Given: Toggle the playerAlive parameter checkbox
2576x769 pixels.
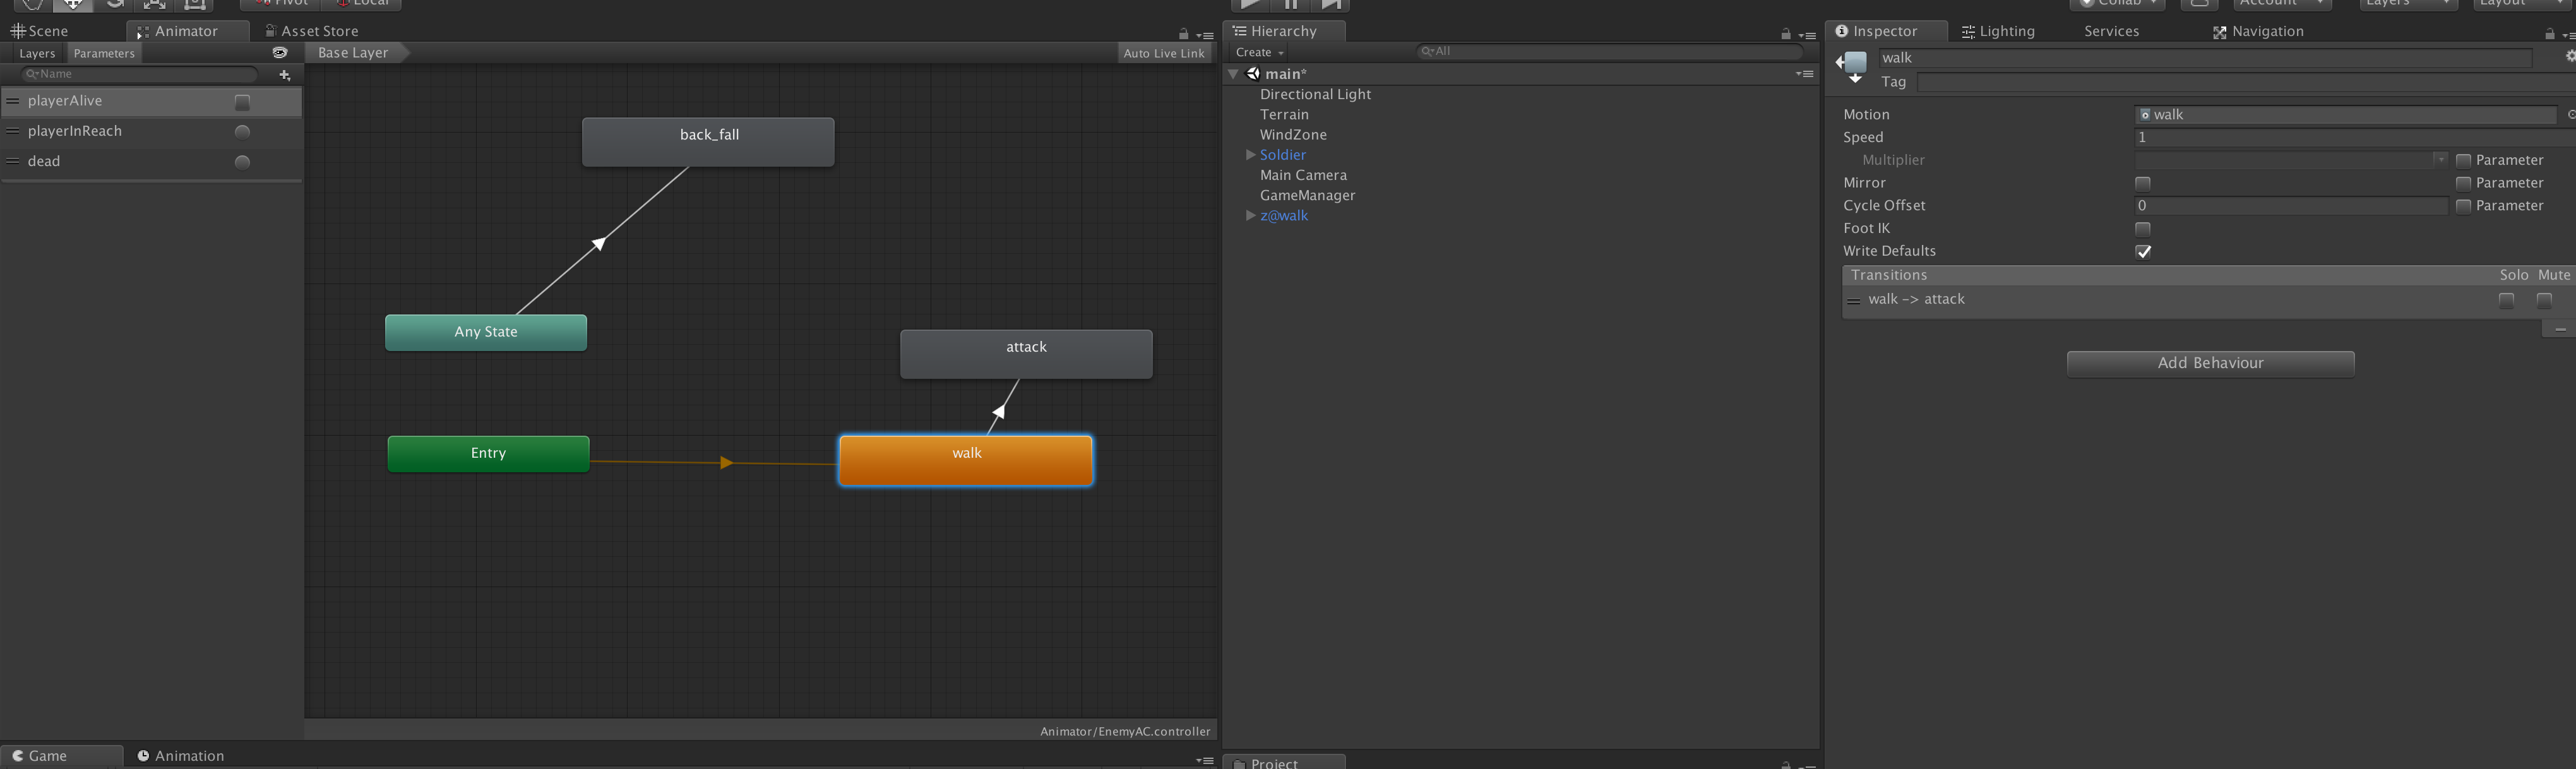Looking at the screenshot, I should tap(242, 101).
